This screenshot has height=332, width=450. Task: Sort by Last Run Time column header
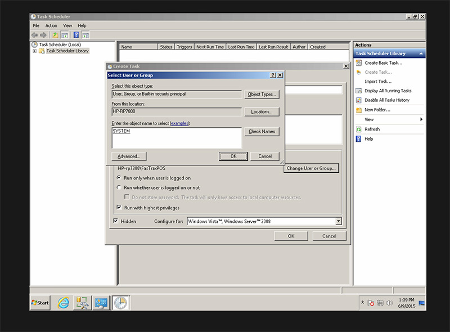click(241, 47)
